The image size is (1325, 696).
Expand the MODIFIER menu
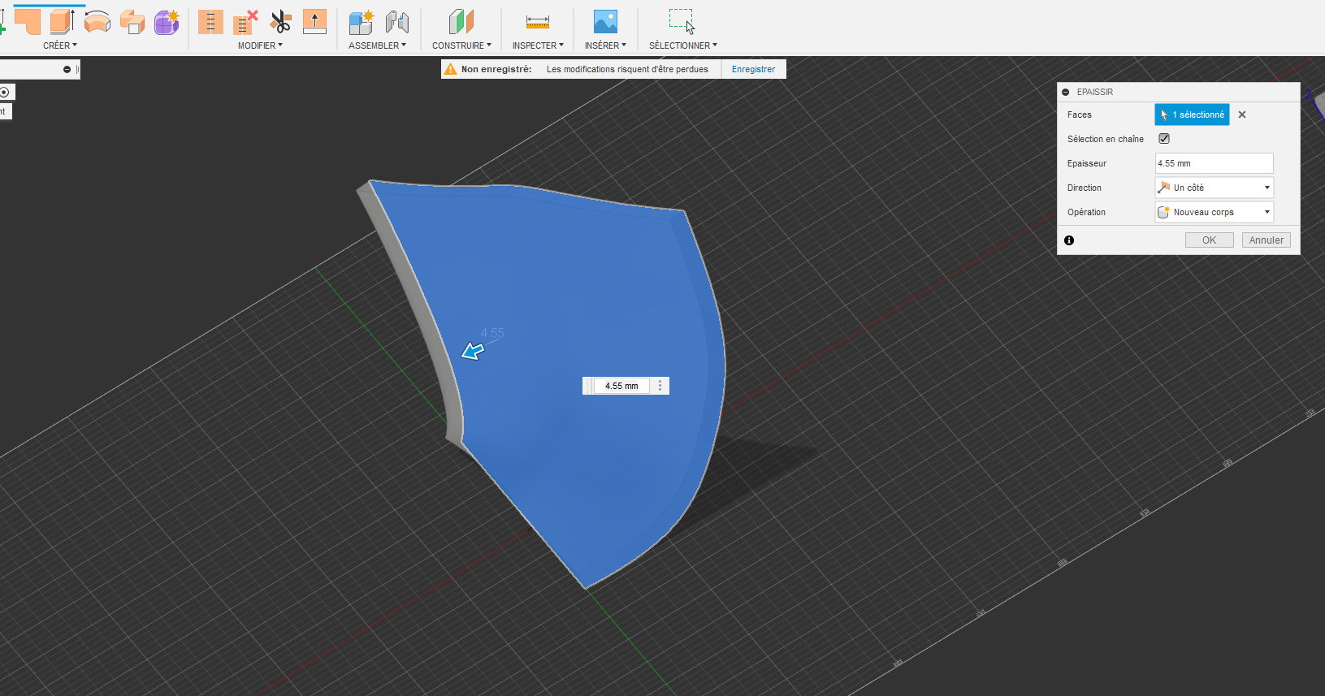pyautogui.click(x=260, y=45)
